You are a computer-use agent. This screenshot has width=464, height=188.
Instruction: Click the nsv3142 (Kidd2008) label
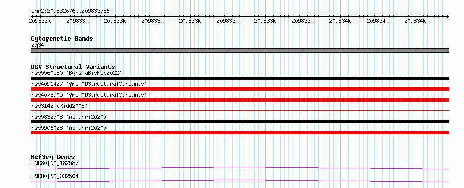click(59, 106)
